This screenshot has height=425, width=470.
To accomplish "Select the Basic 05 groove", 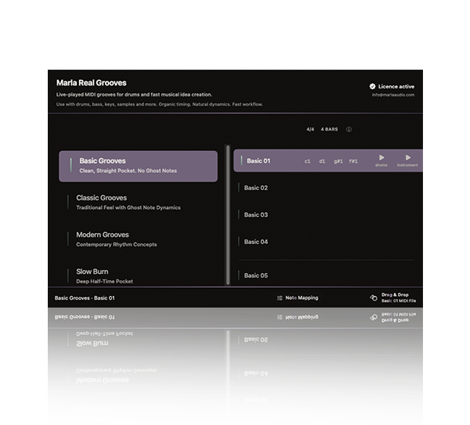I will 328,276.
